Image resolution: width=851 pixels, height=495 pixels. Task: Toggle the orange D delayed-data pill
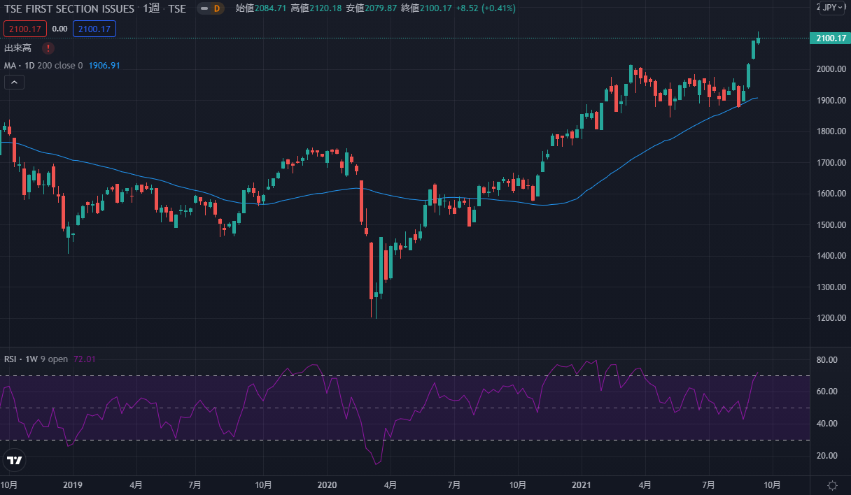point(209,9)
